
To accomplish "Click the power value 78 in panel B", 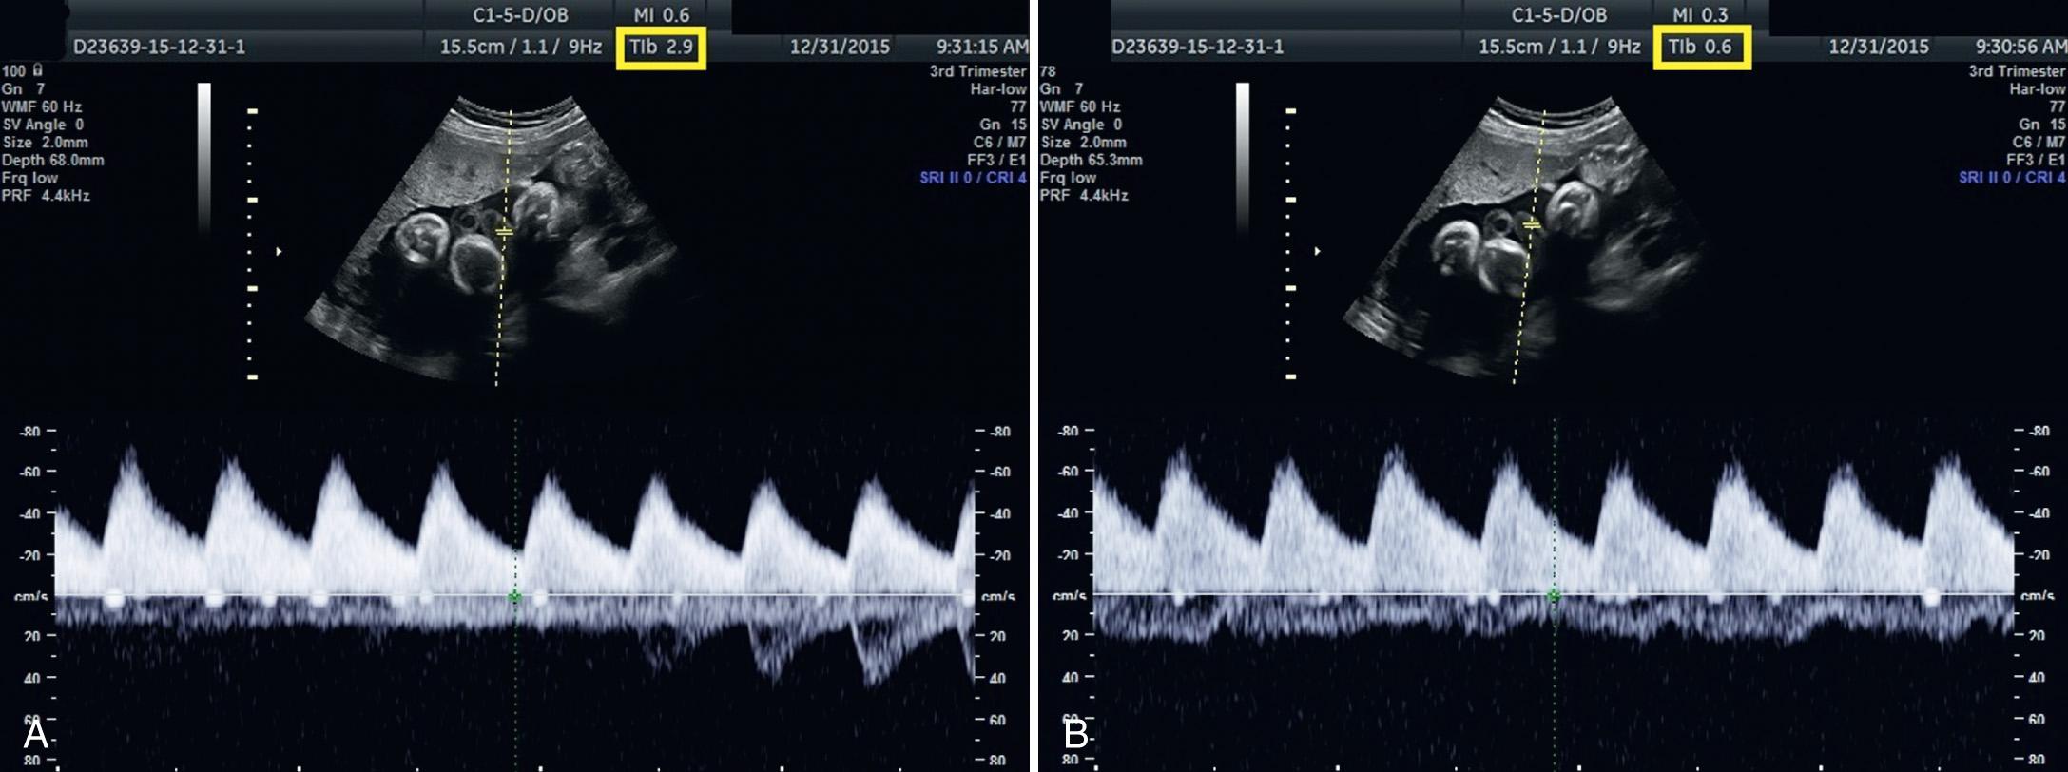I will [1049, 71].
